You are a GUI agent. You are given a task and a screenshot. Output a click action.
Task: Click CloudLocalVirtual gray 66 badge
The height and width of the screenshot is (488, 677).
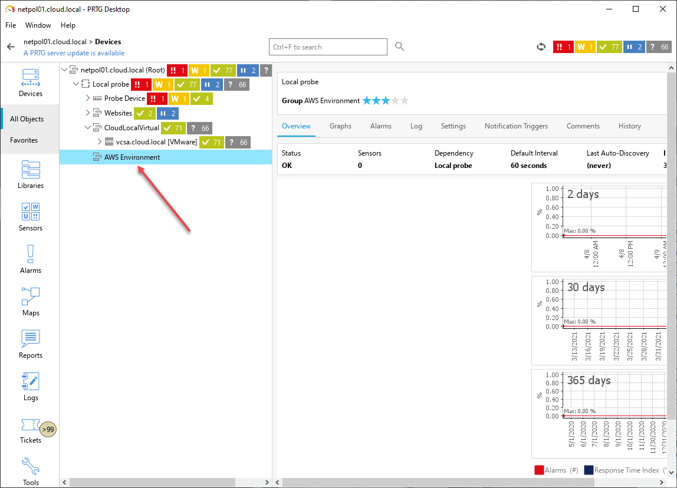coord(199,128)
